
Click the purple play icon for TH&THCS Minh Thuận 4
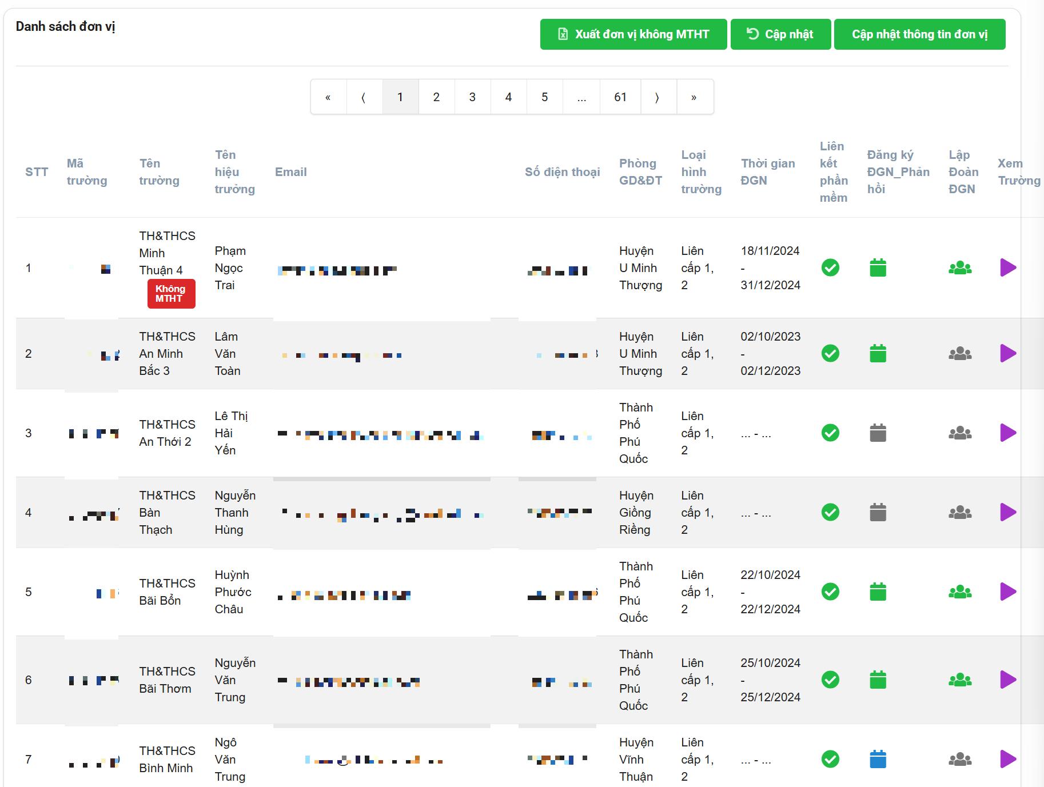pos(1007,267)
